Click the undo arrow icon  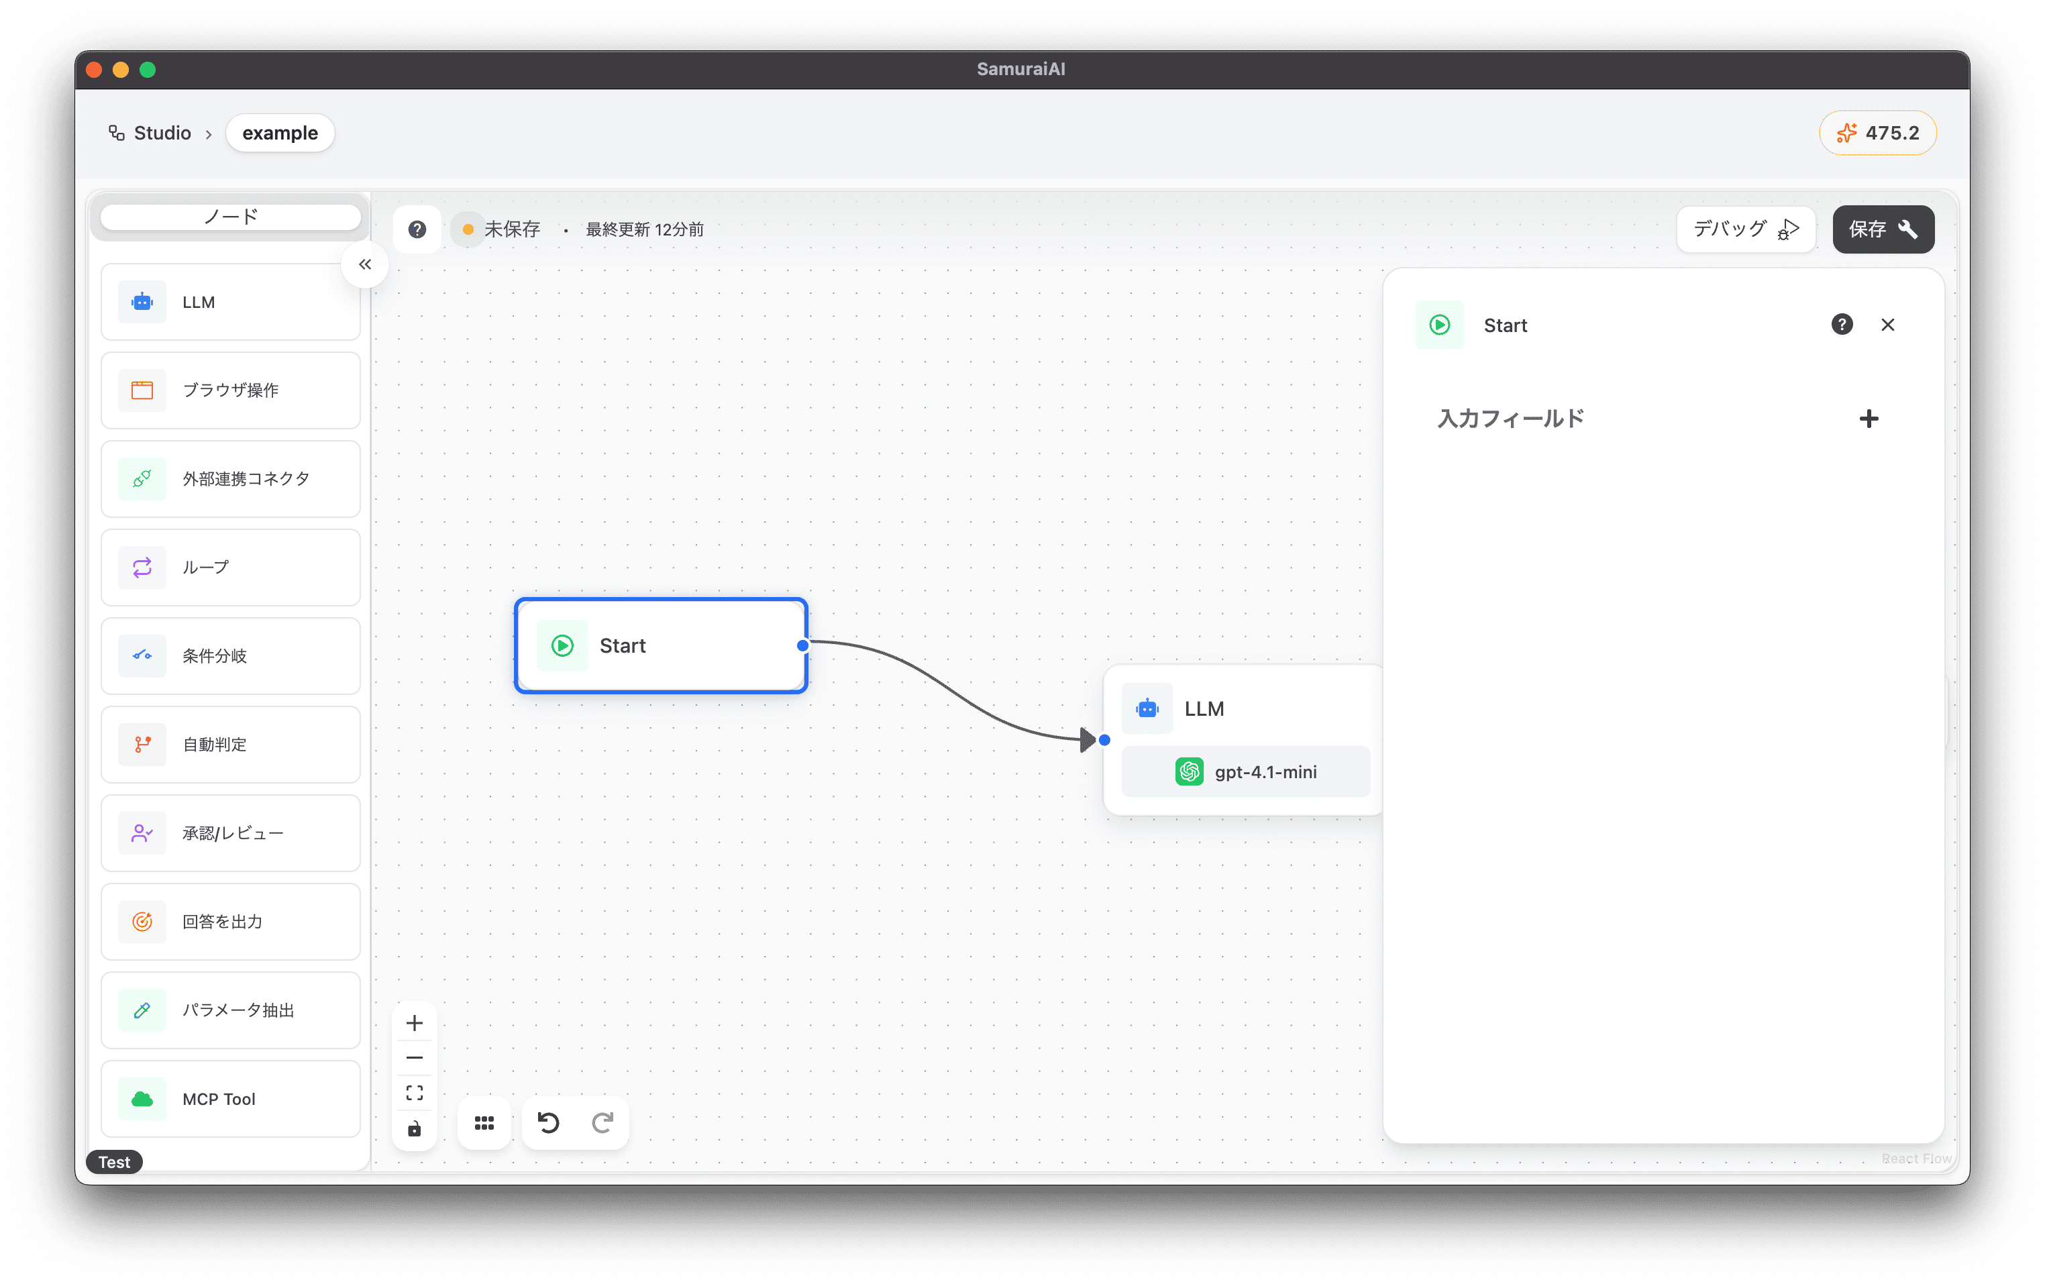[547, 1122]
